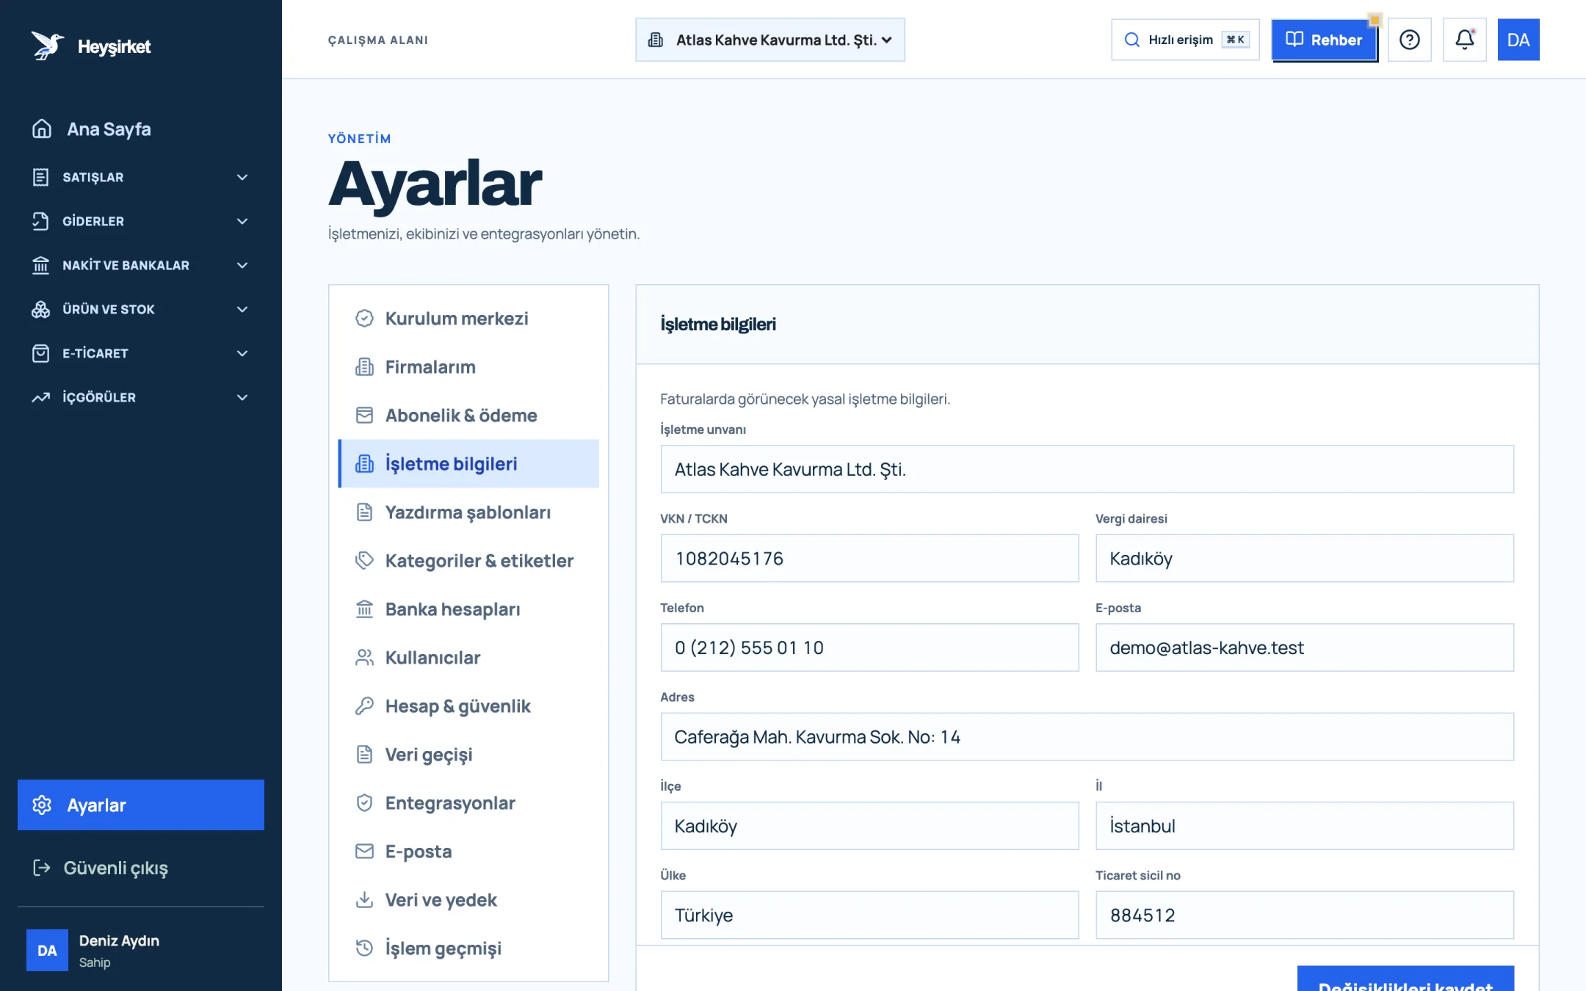Expand the ÜRÜN VE STOK section
Viewport: 1586px width, 991px height.
[140, 309]
